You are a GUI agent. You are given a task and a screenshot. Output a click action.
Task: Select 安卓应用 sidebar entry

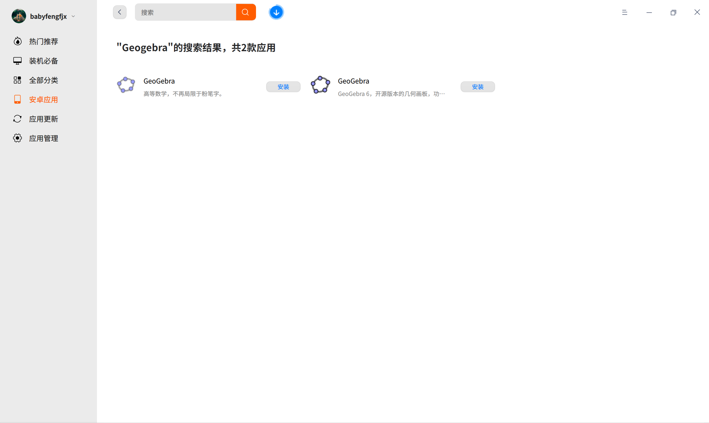[43, 100]
